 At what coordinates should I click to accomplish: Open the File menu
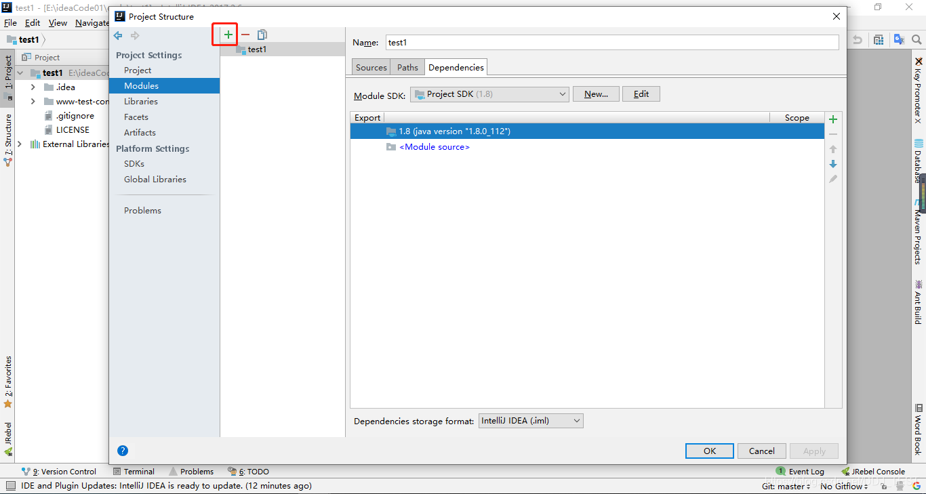click(x=10, y=22)
